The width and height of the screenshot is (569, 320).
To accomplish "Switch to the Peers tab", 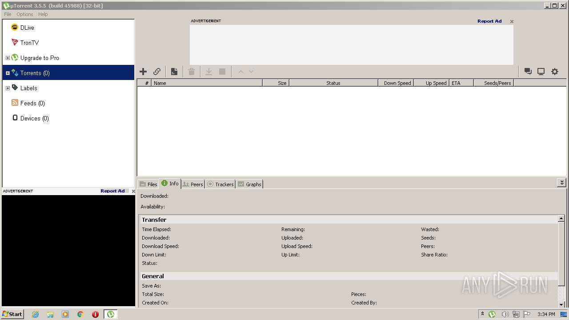I will (x=192, y=184).
